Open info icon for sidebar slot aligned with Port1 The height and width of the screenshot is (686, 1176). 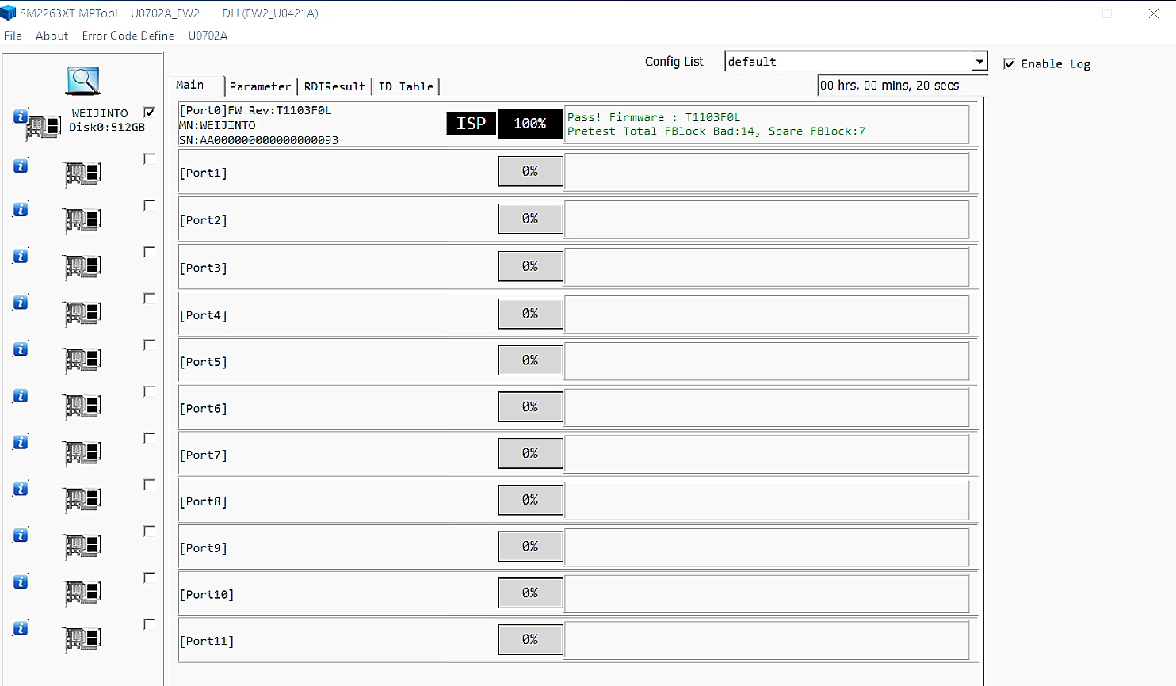[x=21, y=166]
